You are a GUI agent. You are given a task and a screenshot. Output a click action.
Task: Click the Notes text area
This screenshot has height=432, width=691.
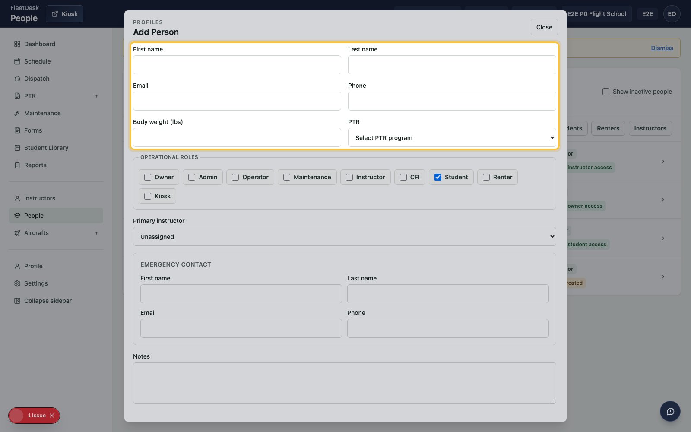[344, 383]
